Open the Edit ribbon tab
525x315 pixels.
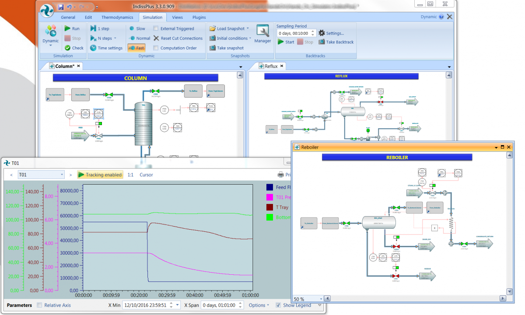coord(88,17)
